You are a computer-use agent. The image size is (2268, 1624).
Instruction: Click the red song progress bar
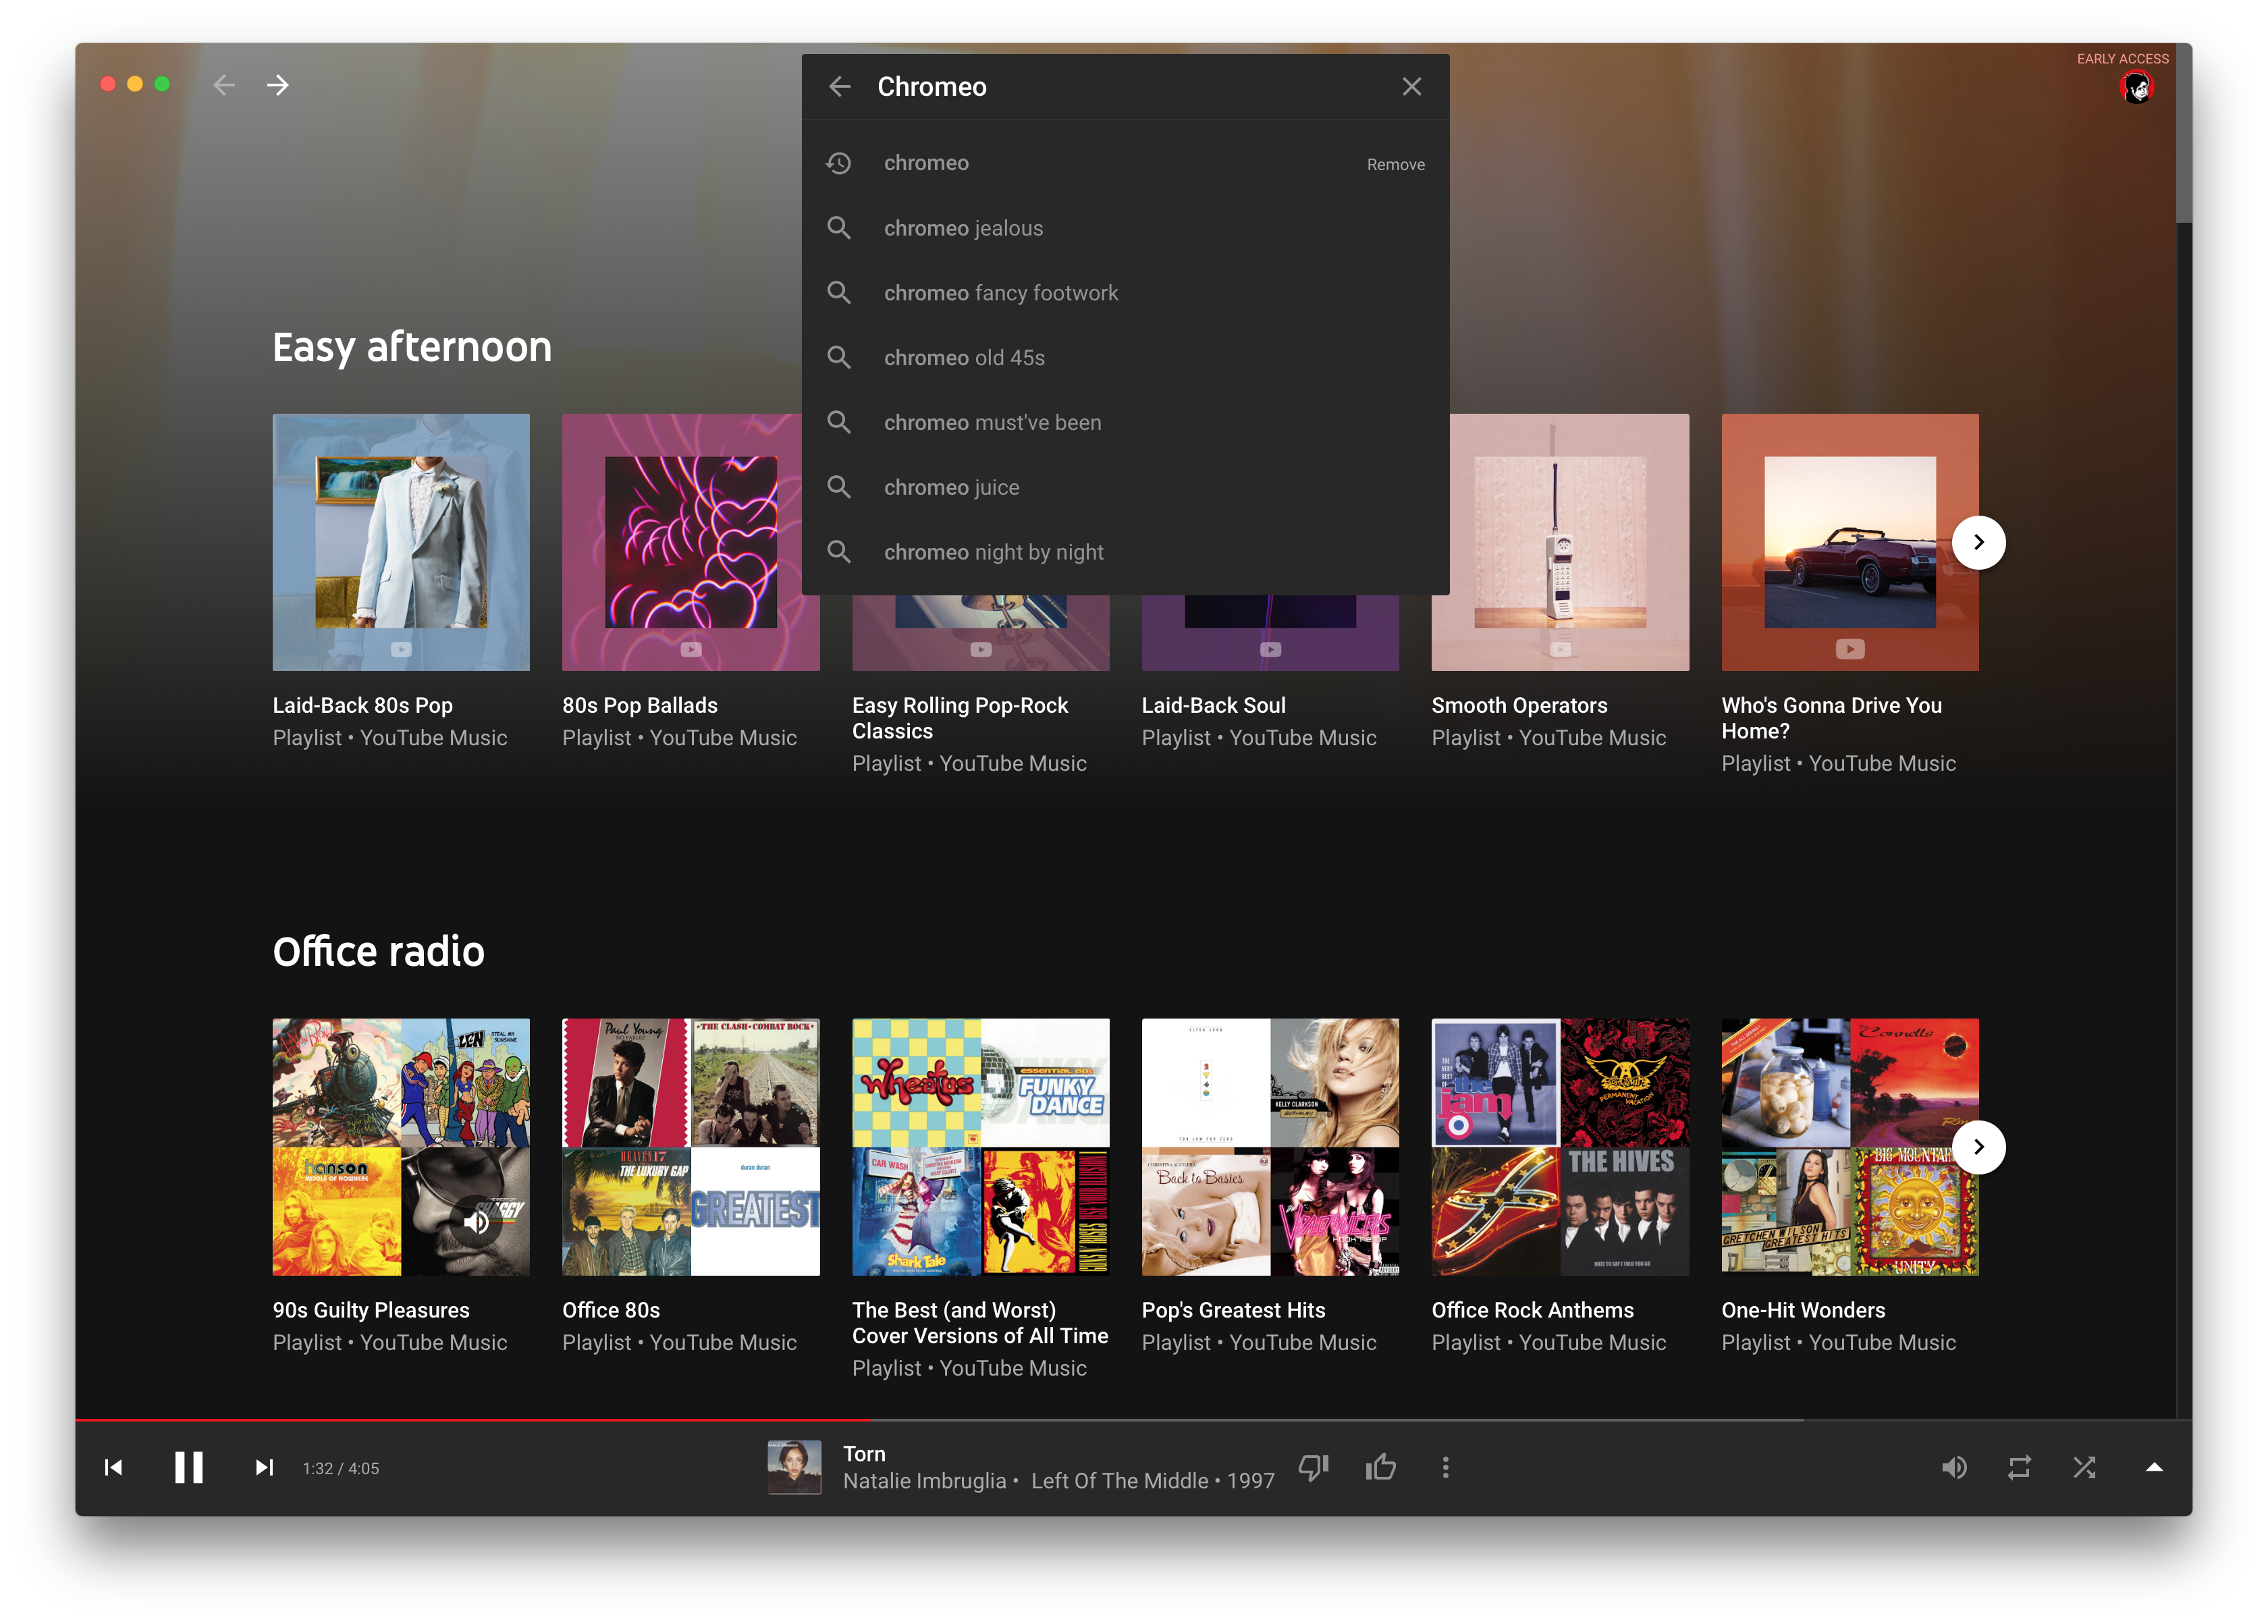pyautogui.click(x=470, y=1419)
